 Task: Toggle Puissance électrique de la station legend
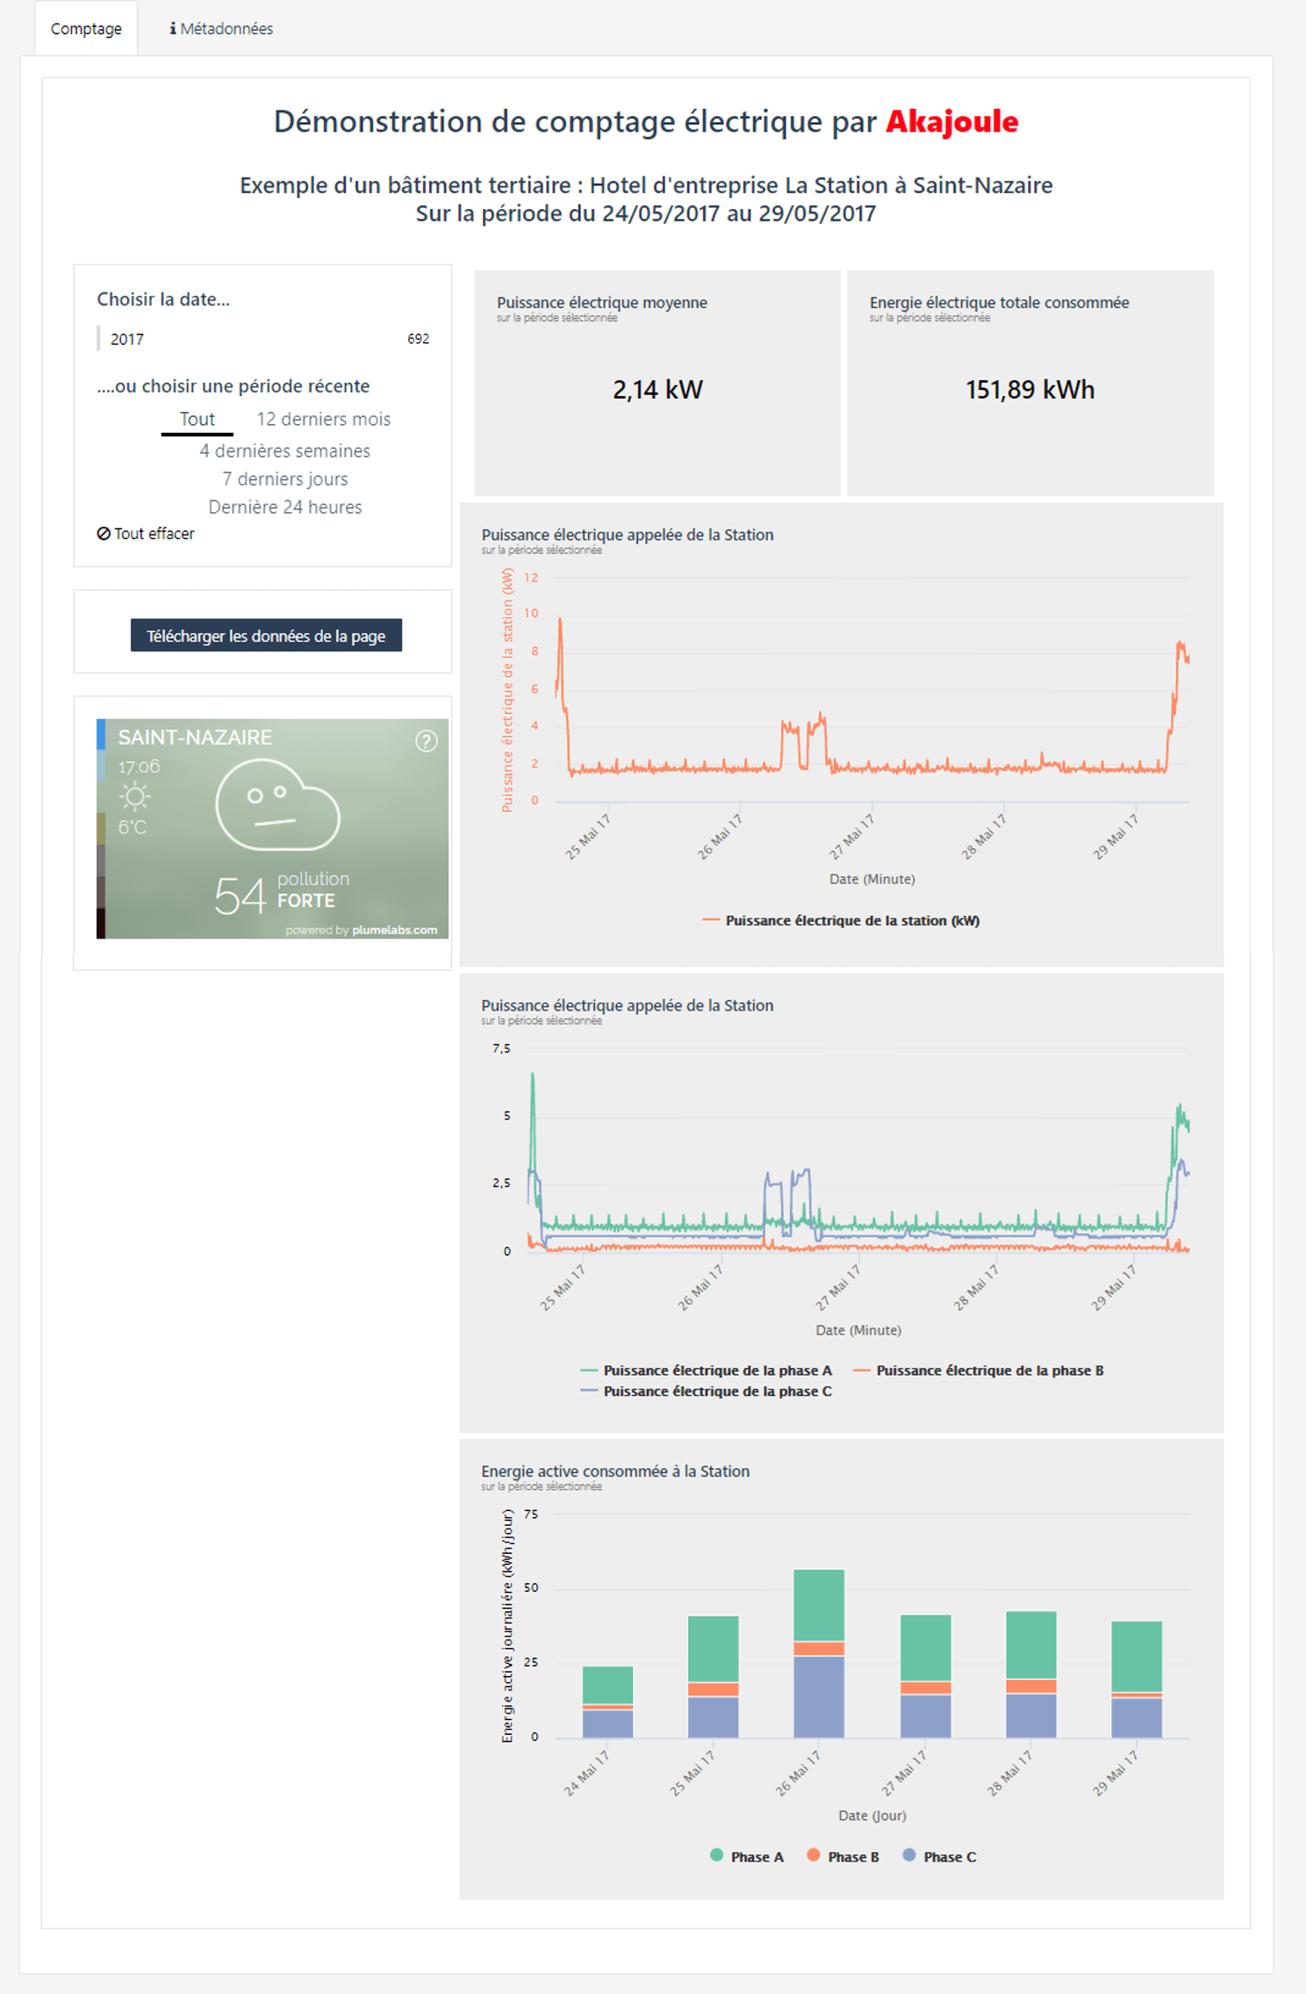841,921
